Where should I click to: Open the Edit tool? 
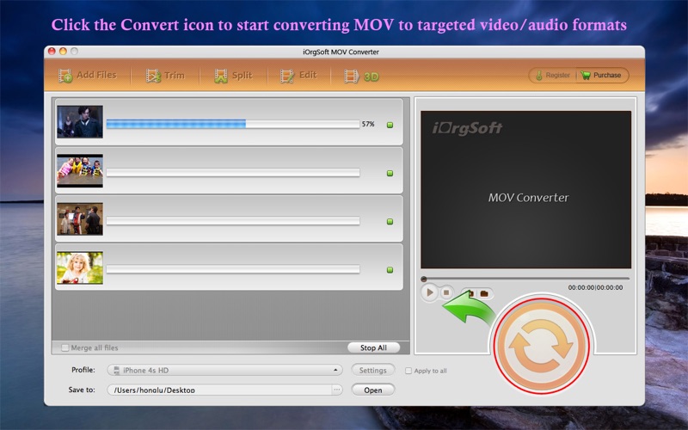(x=298, y=76)
